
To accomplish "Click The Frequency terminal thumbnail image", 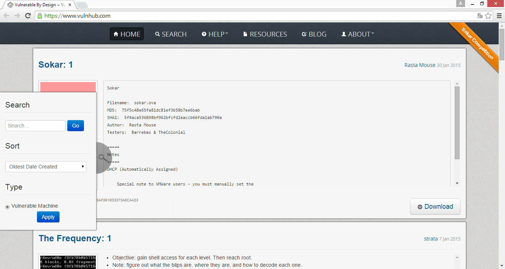I will (68, 262).
